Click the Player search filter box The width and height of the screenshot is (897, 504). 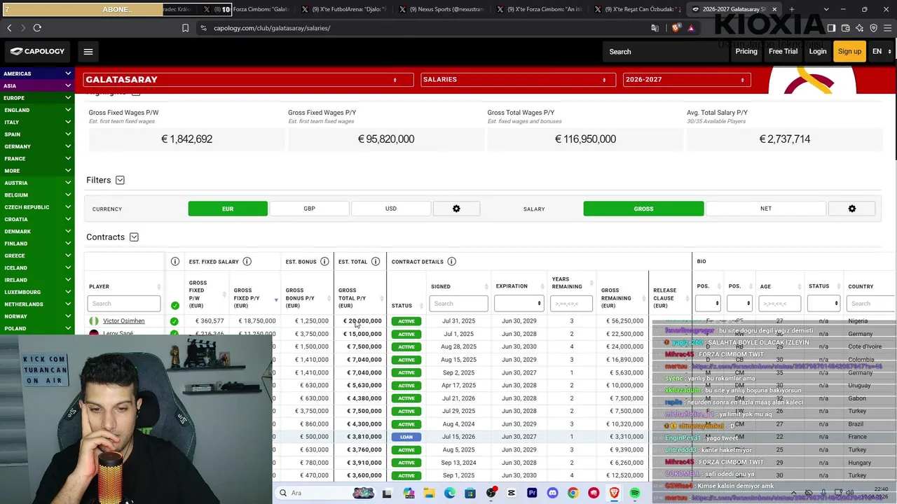click(124, 304)
